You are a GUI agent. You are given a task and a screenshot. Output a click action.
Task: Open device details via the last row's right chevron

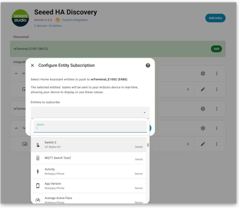188,144
